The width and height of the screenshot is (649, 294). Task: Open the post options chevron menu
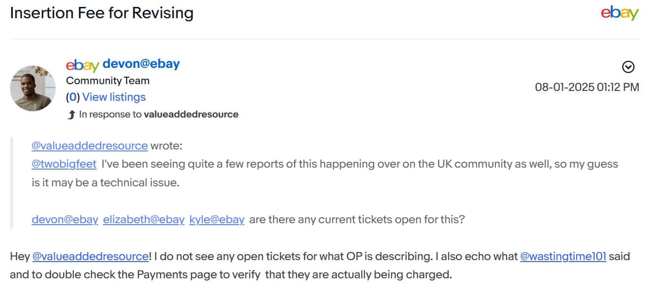tap(628, 67)
